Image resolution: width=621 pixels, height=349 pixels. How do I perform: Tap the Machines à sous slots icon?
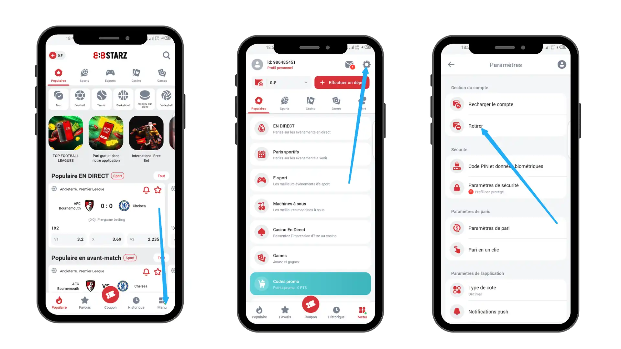(x=261, y=206)
